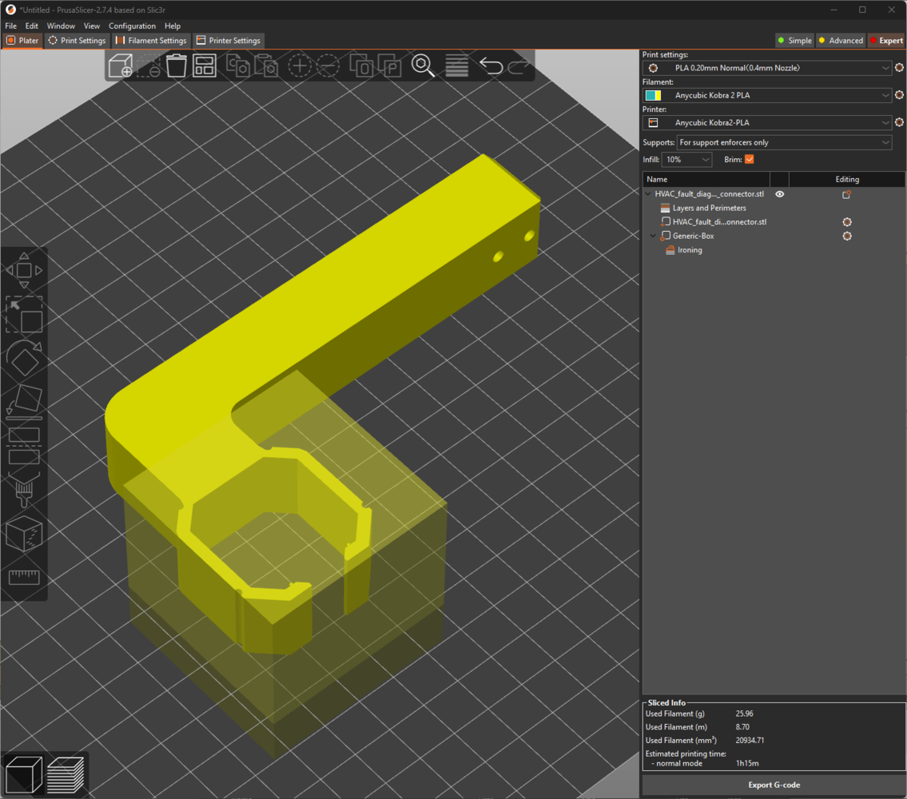This screenshot has height=799, width=907.
Task: Select the Rotate gizmo in left toolbar
Action: [x=24, y=360]
